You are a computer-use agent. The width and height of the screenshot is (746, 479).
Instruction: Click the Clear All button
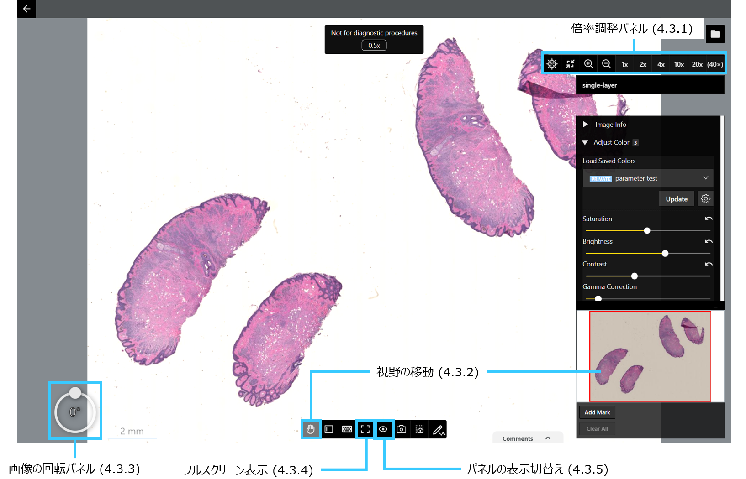[597, 429]
